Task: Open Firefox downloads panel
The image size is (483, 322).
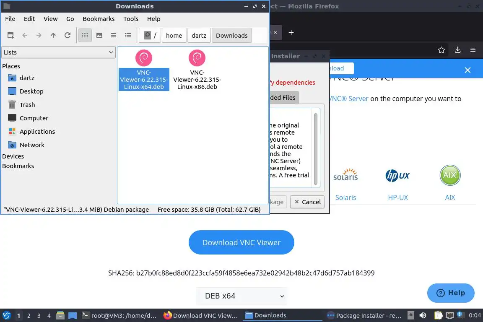Action: coord(458,50)
